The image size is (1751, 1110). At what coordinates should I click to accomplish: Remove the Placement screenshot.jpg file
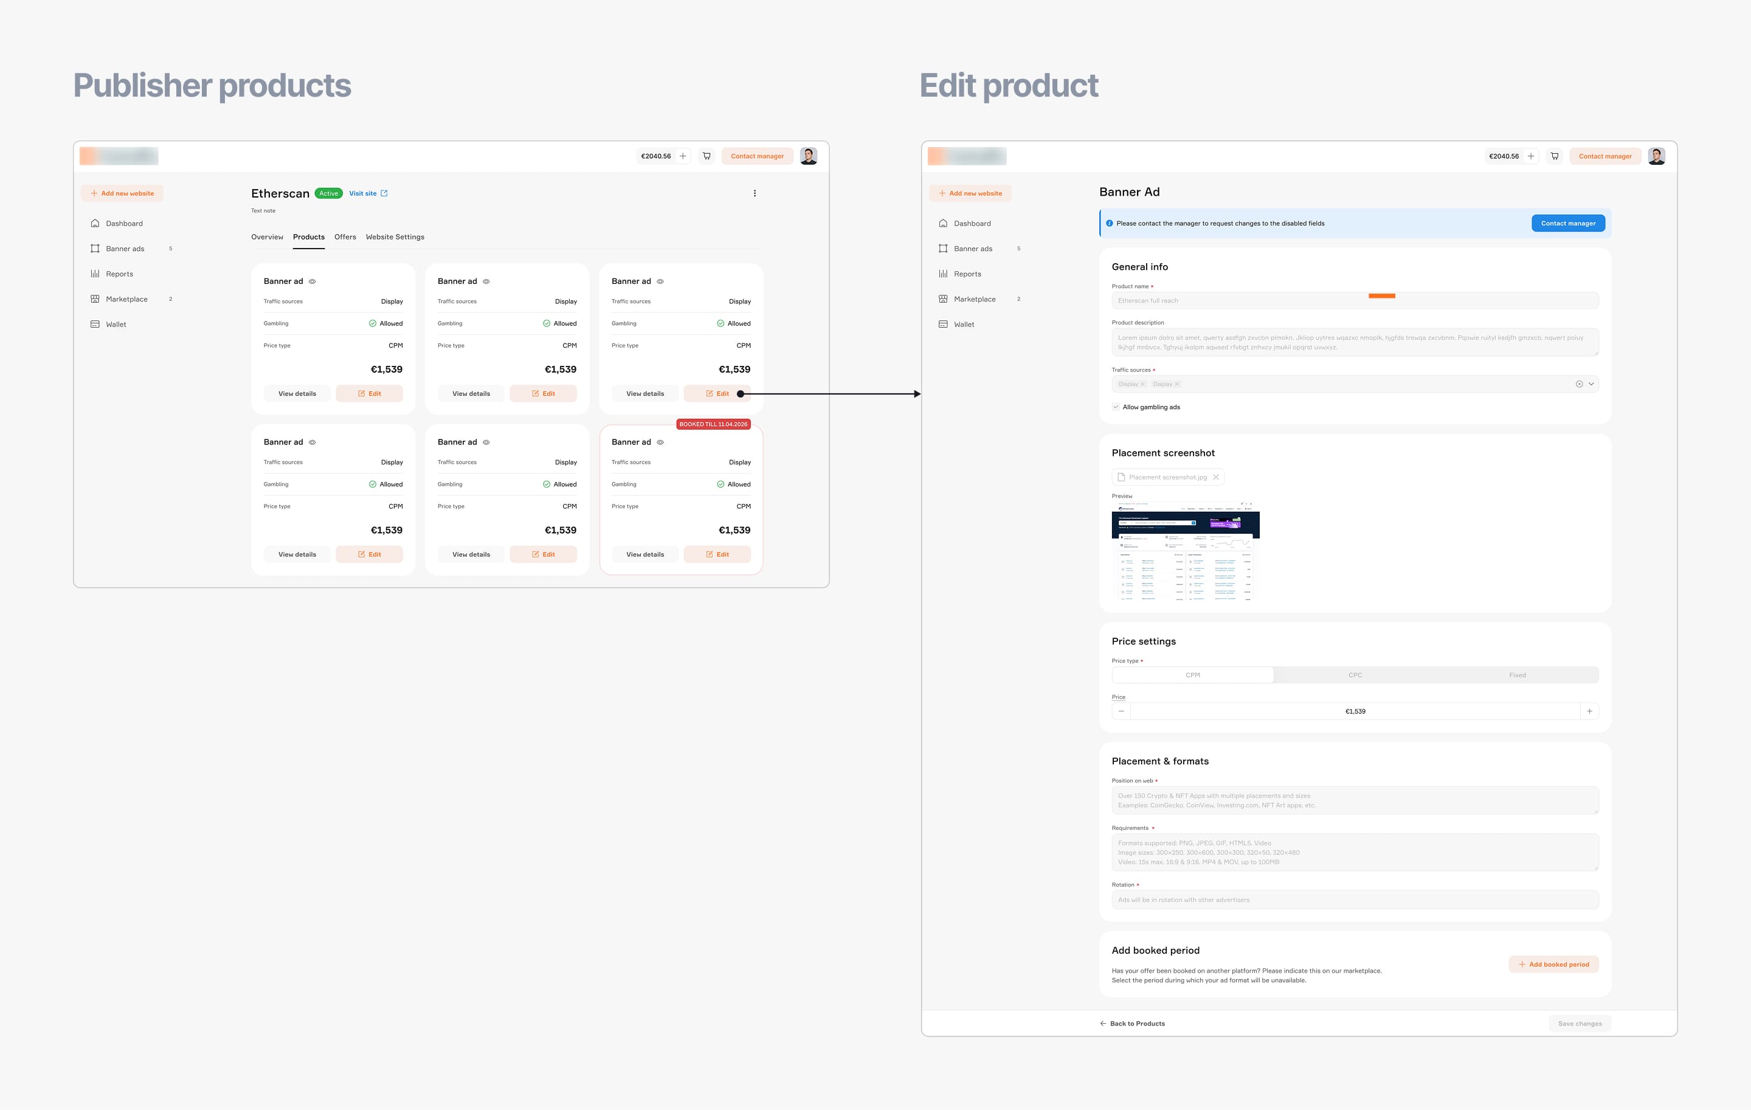(x=1216, y=478)
